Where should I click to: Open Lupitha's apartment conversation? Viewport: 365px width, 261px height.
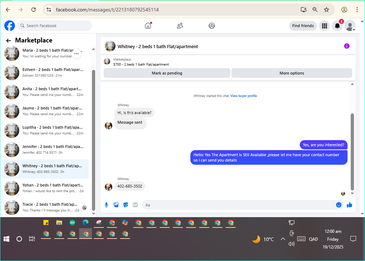[45, 130]
